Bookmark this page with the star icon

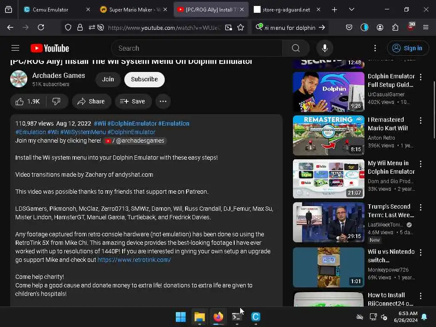click(241, 27)
